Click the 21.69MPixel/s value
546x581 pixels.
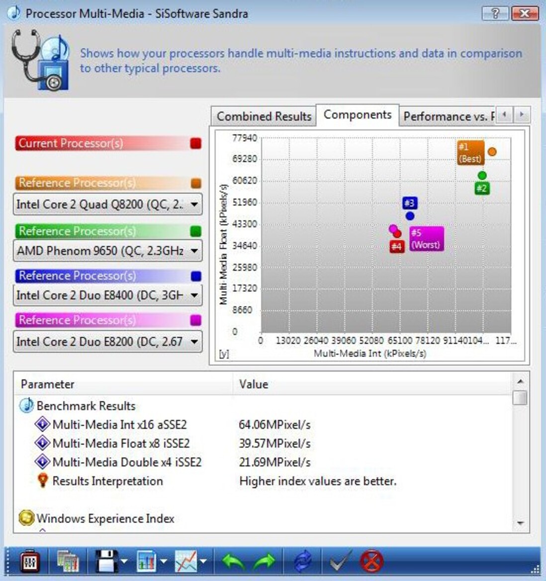(274, 462)
